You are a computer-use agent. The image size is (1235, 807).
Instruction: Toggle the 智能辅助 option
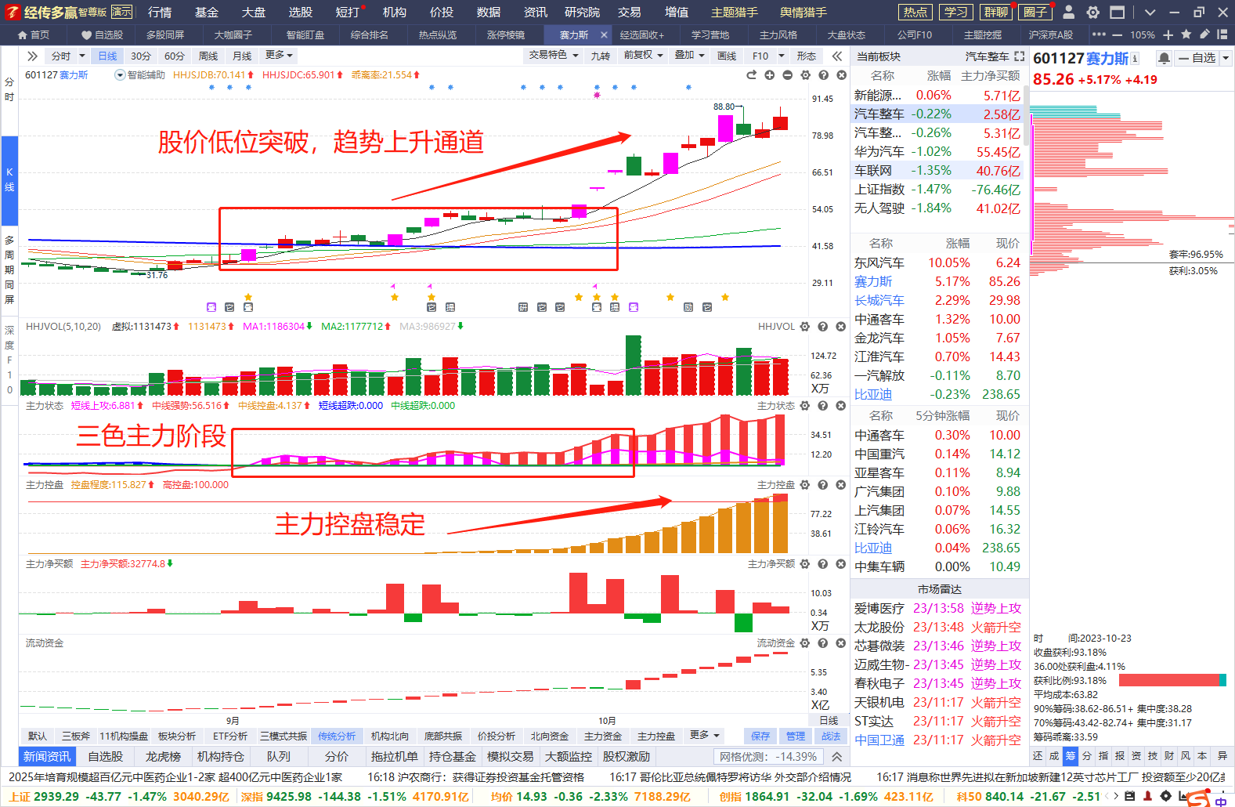tap(140, 75)
